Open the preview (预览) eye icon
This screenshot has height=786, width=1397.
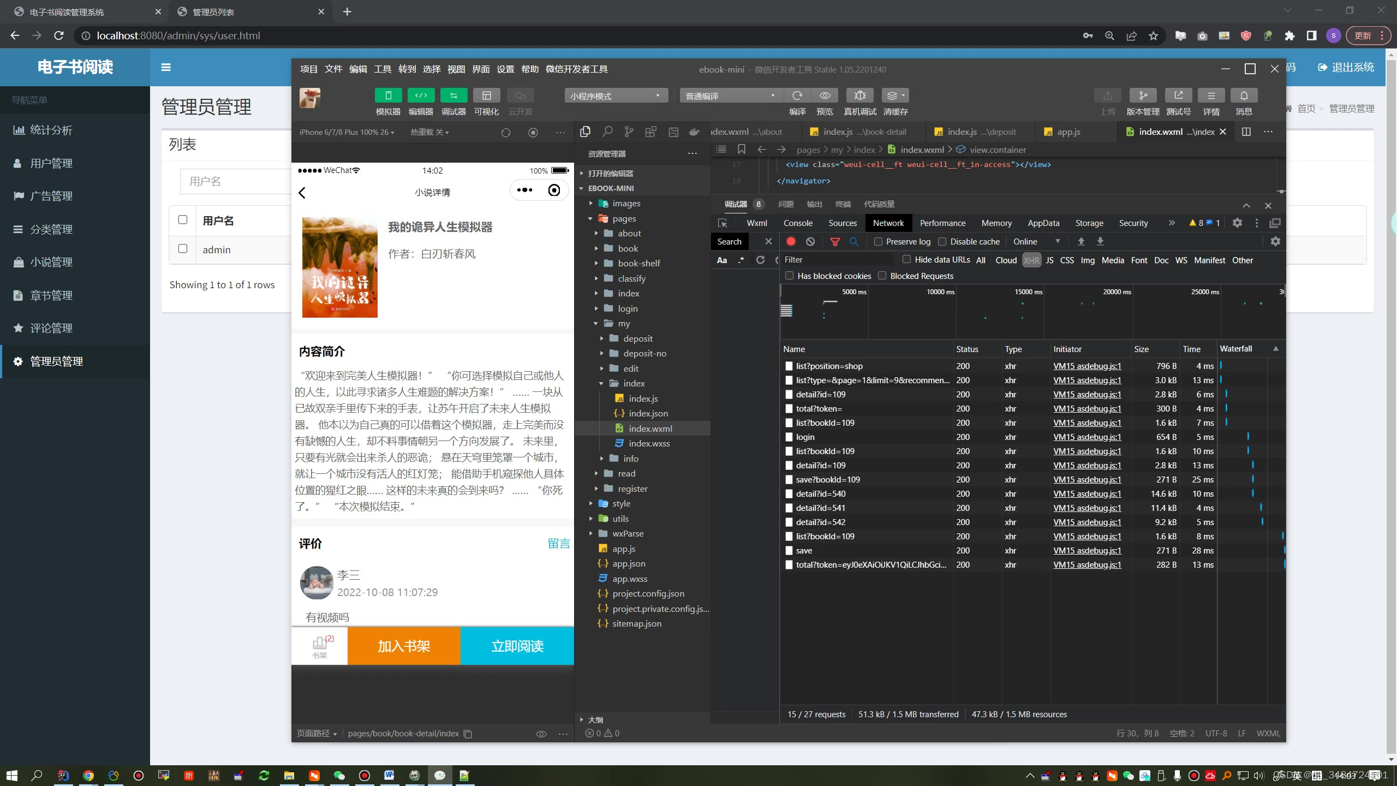825,96
